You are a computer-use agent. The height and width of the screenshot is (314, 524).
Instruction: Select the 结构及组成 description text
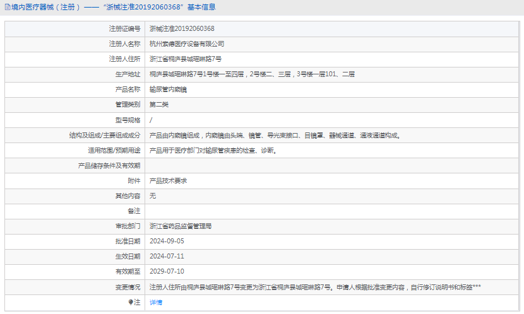coord(275,136)
